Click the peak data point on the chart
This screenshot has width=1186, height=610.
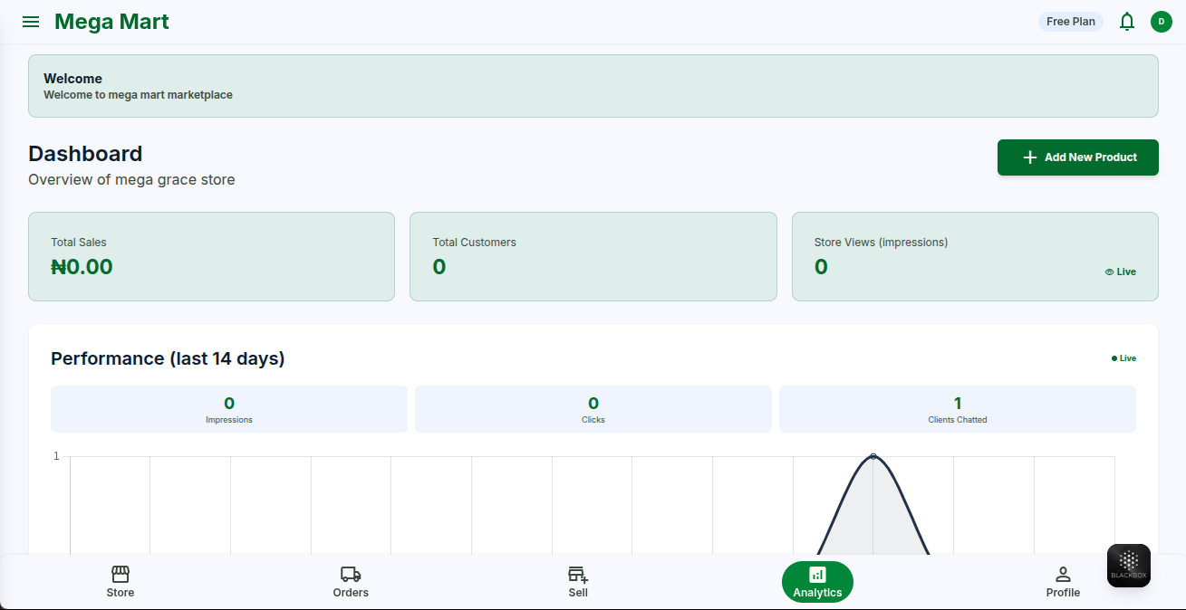click(x=873, y=456)
